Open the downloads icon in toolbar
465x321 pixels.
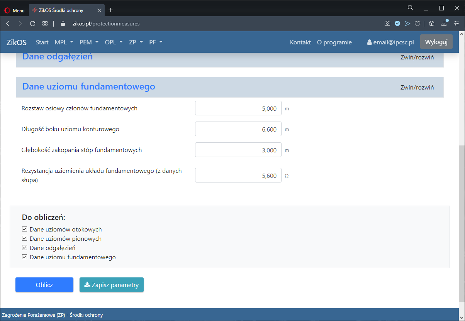(x=444, y=24)
